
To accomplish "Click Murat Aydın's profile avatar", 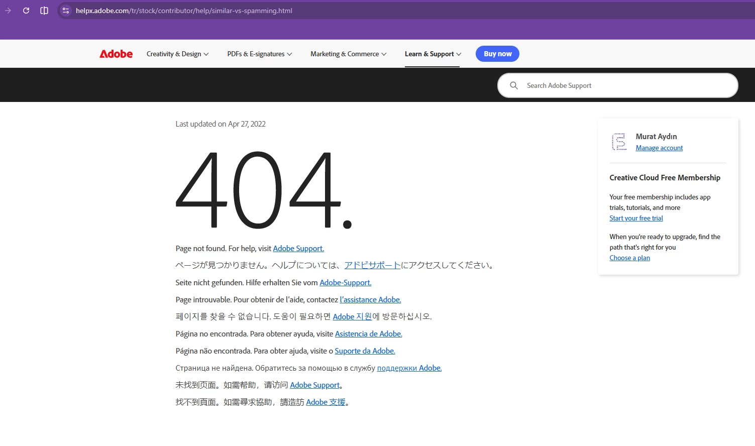I will [619, 142].
